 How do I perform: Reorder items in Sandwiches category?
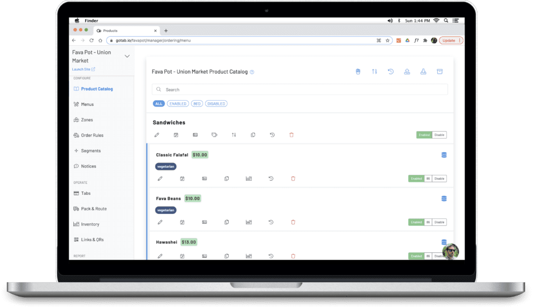click(234, 135)
